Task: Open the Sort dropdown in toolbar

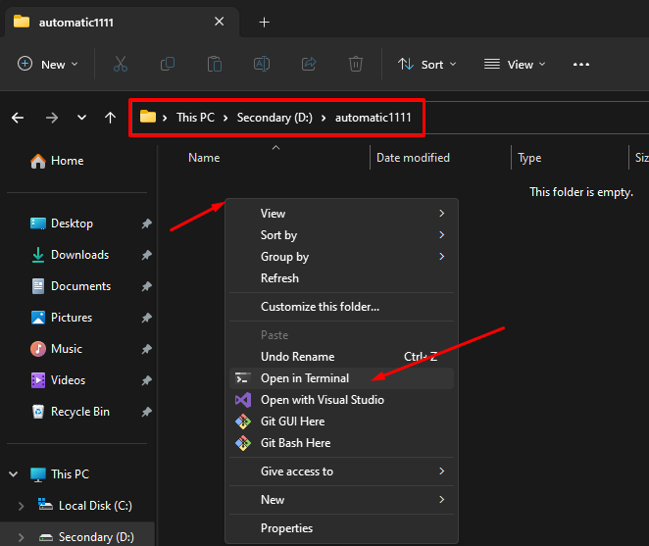Action: pyautogui.click(x=426, y=64)
